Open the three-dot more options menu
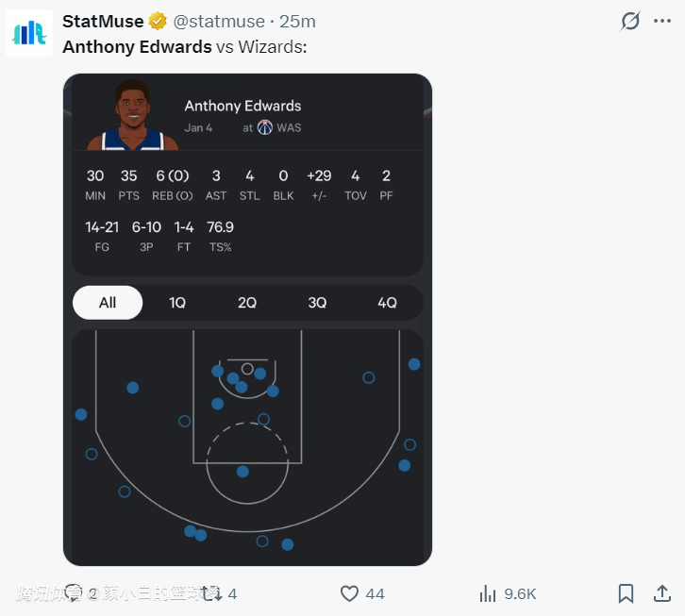Screen dimensions: 685x616 [x=662, y=21]
